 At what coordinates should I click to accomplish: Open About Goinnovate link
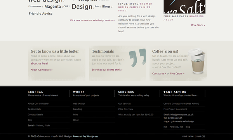[42, 70]
